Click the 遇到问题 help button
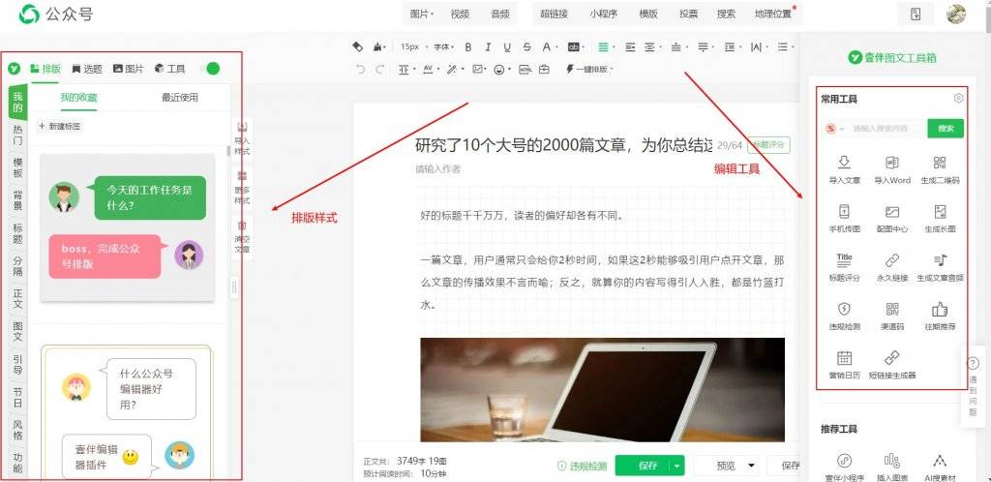 973,386
